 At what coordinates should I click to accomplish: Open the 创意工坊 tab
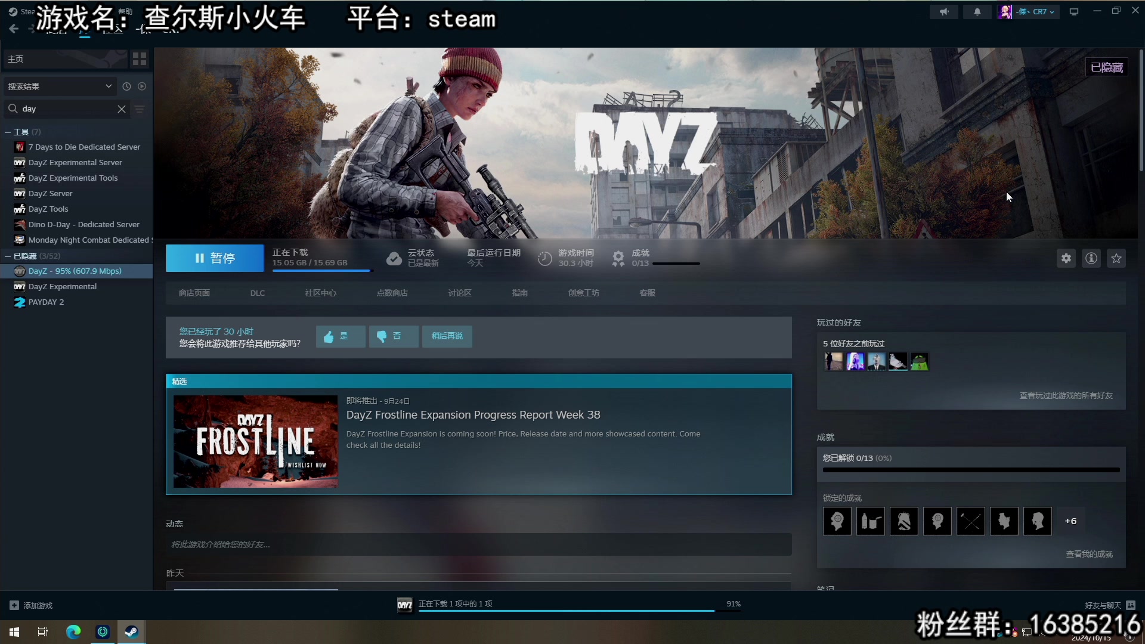tap(583, 293)
